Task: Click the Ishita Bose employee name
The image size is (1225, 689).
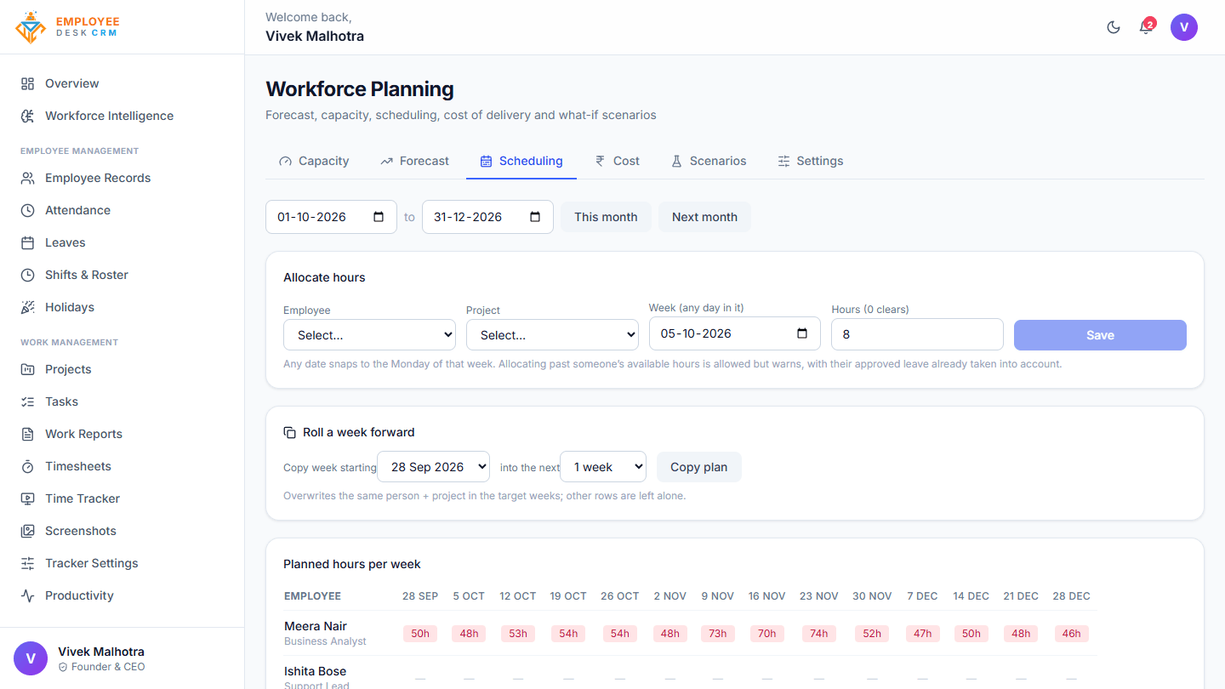Action: tap(315, 671)
